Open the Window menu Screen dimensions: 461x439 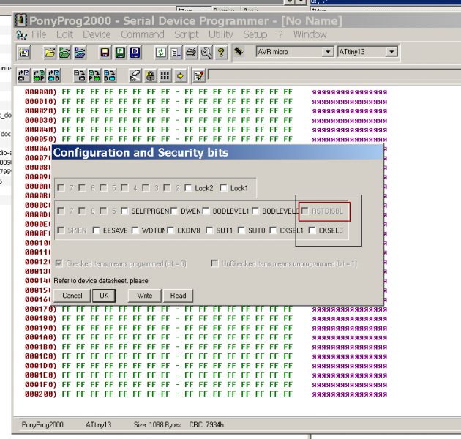[x=310, y=34]
